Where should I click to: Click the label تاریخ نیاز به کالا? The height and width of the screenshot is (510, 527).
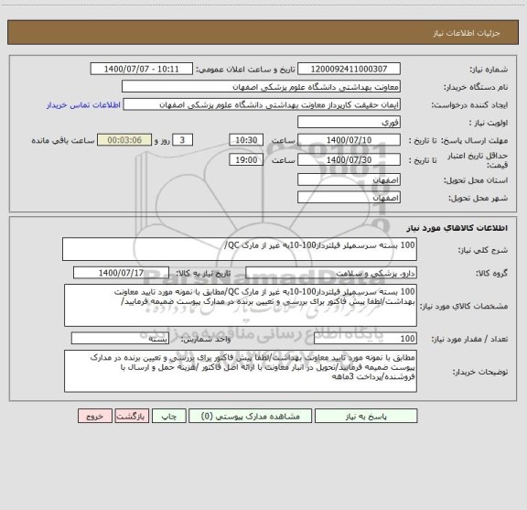pos(203,273)
